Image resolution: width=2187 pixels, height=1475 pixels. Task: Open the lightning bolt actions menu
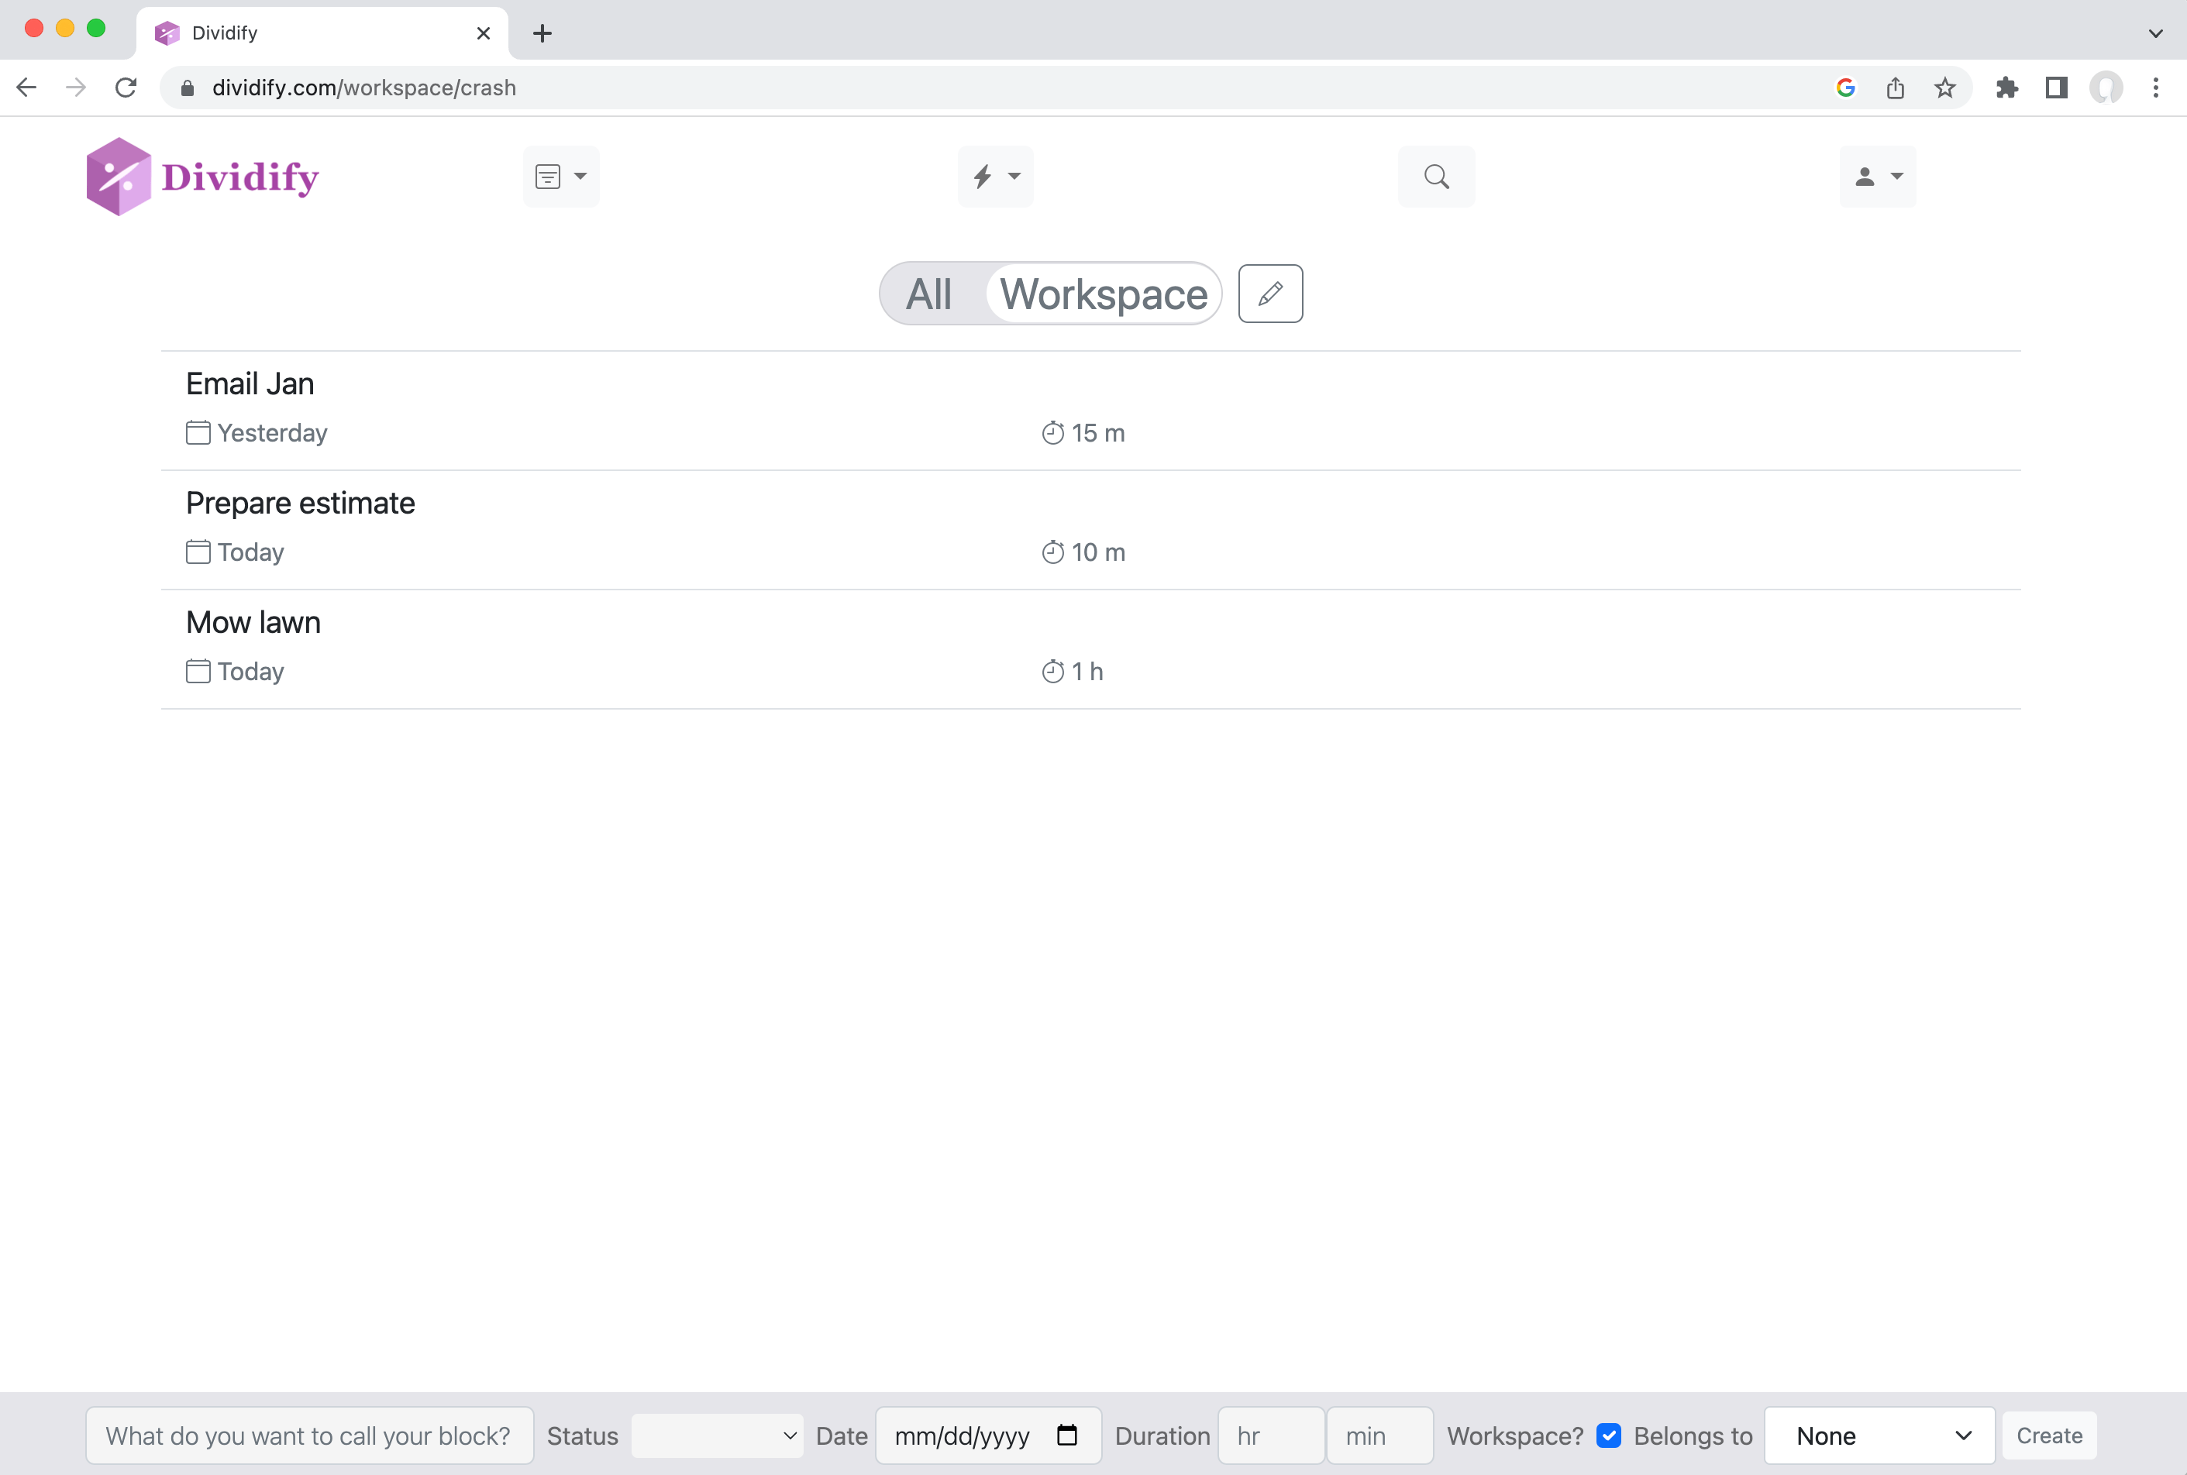pos(995,176)
